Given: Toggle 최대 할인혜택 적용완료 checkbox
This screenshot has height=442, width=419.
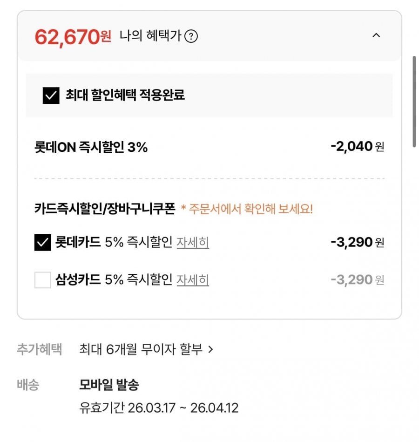Looking at the screenshot, I should click(x=51, y=95).
